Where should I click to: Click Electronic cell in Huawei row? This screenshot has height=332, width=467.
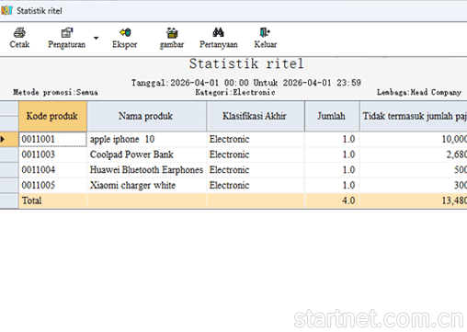point(256,170)
